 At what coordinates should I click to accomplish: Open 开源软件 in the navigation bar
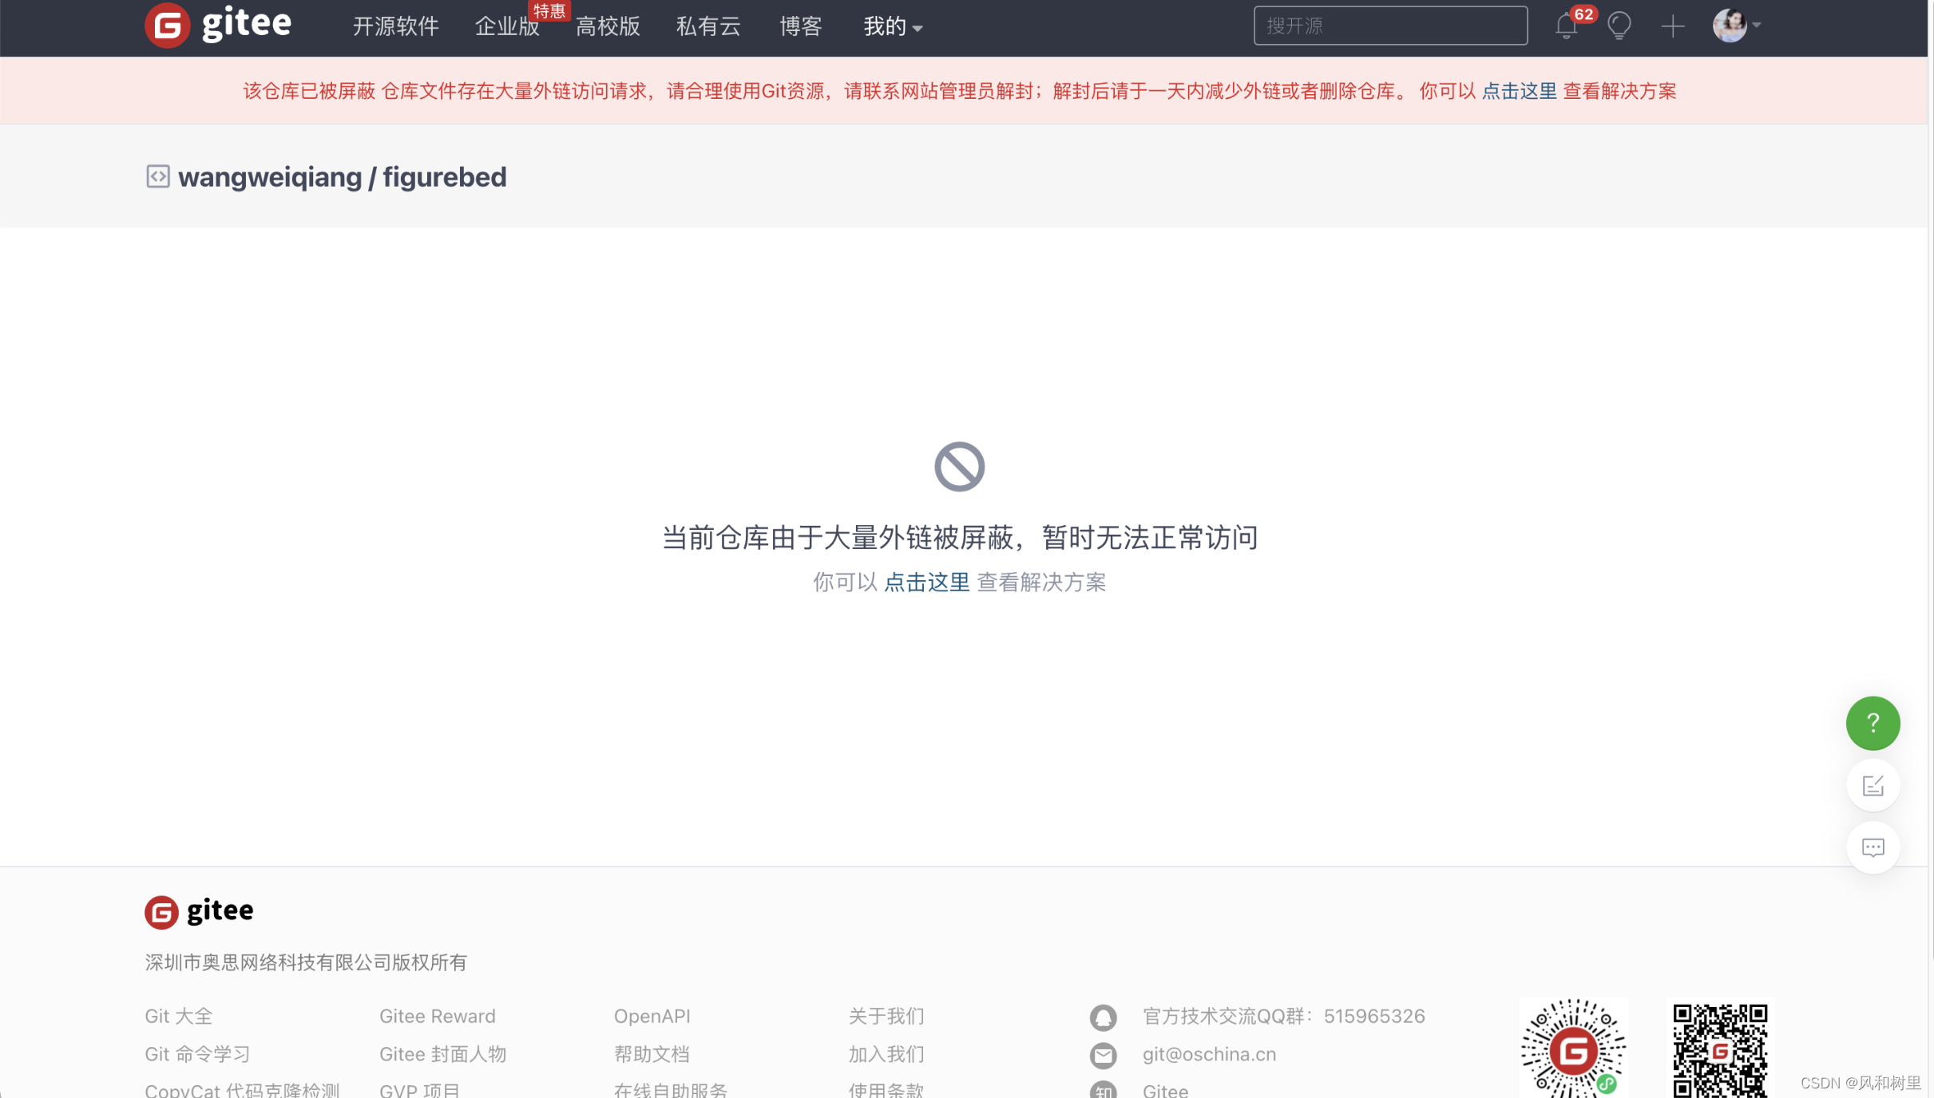[396, 26]
